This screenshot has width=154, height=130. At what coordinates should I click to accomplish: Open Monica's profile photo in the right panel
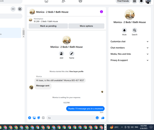click(x=130, y=14)
